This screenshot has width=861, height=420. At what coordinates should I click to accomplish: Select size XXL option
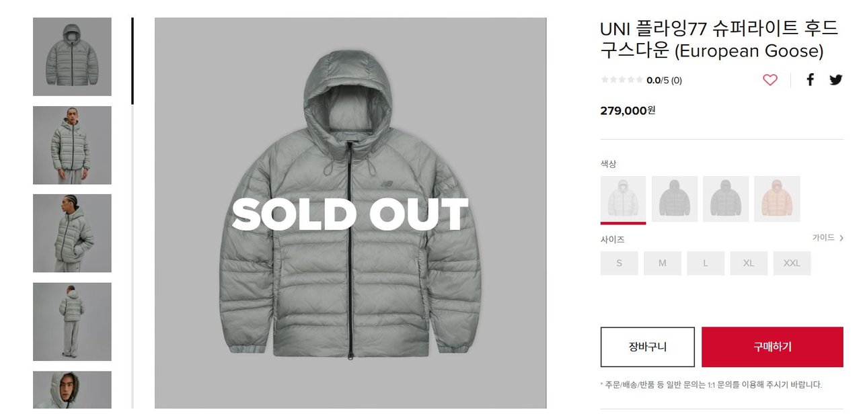click(x=792, y=263)
